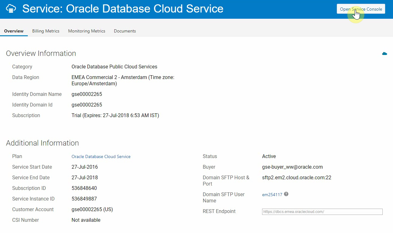Click the Overview Information heading
The height and width of the screenshot is (233, 393).
(x=41, y=53)
